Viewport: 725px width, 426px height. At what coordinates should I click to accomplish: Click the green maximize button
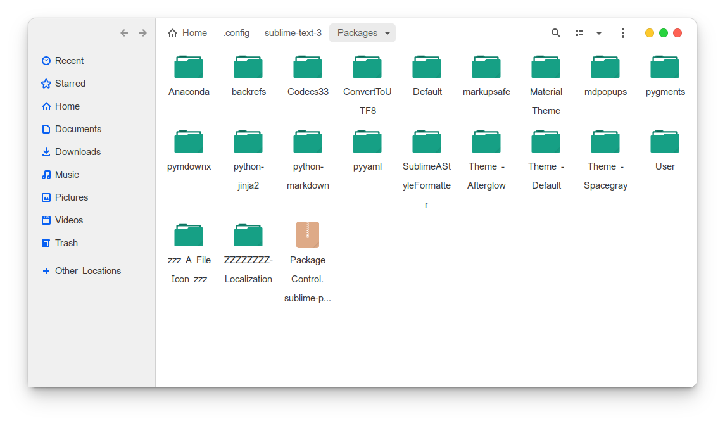pos(663,33)
